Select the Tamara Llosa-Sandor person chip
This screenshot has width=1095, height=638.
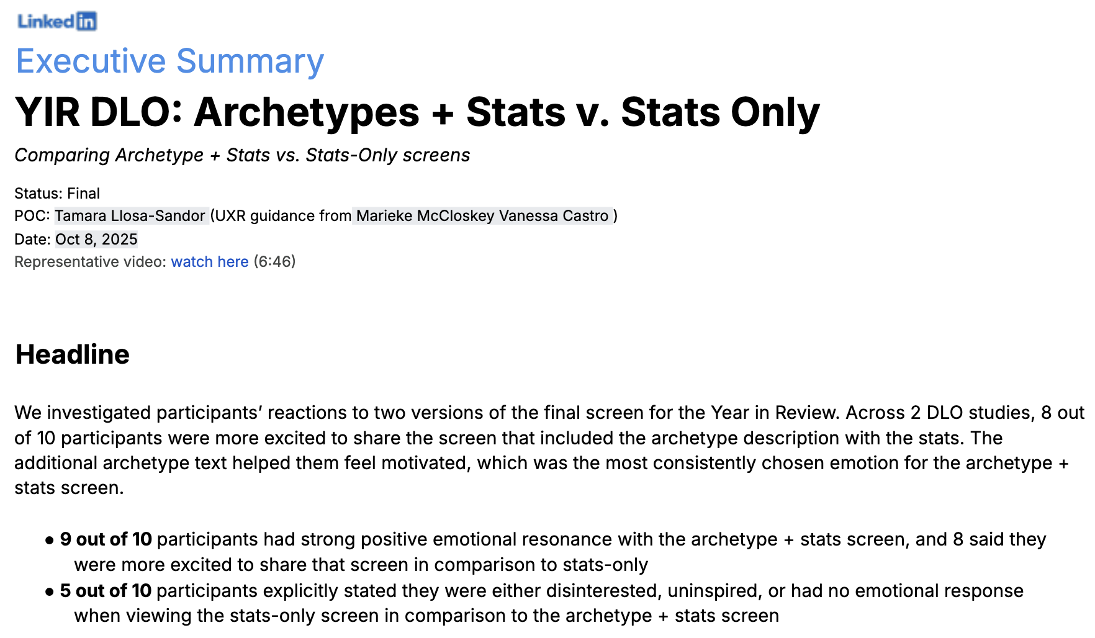(130, 216)
